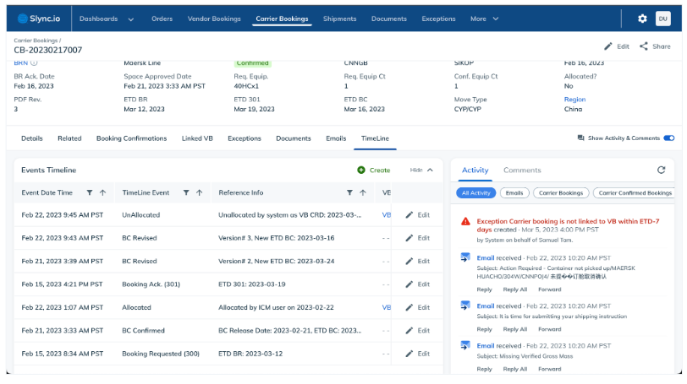Forward the shipping instruction email
Image resolution: width=687 pixels, height=384 pixels.
pos(549,329)
